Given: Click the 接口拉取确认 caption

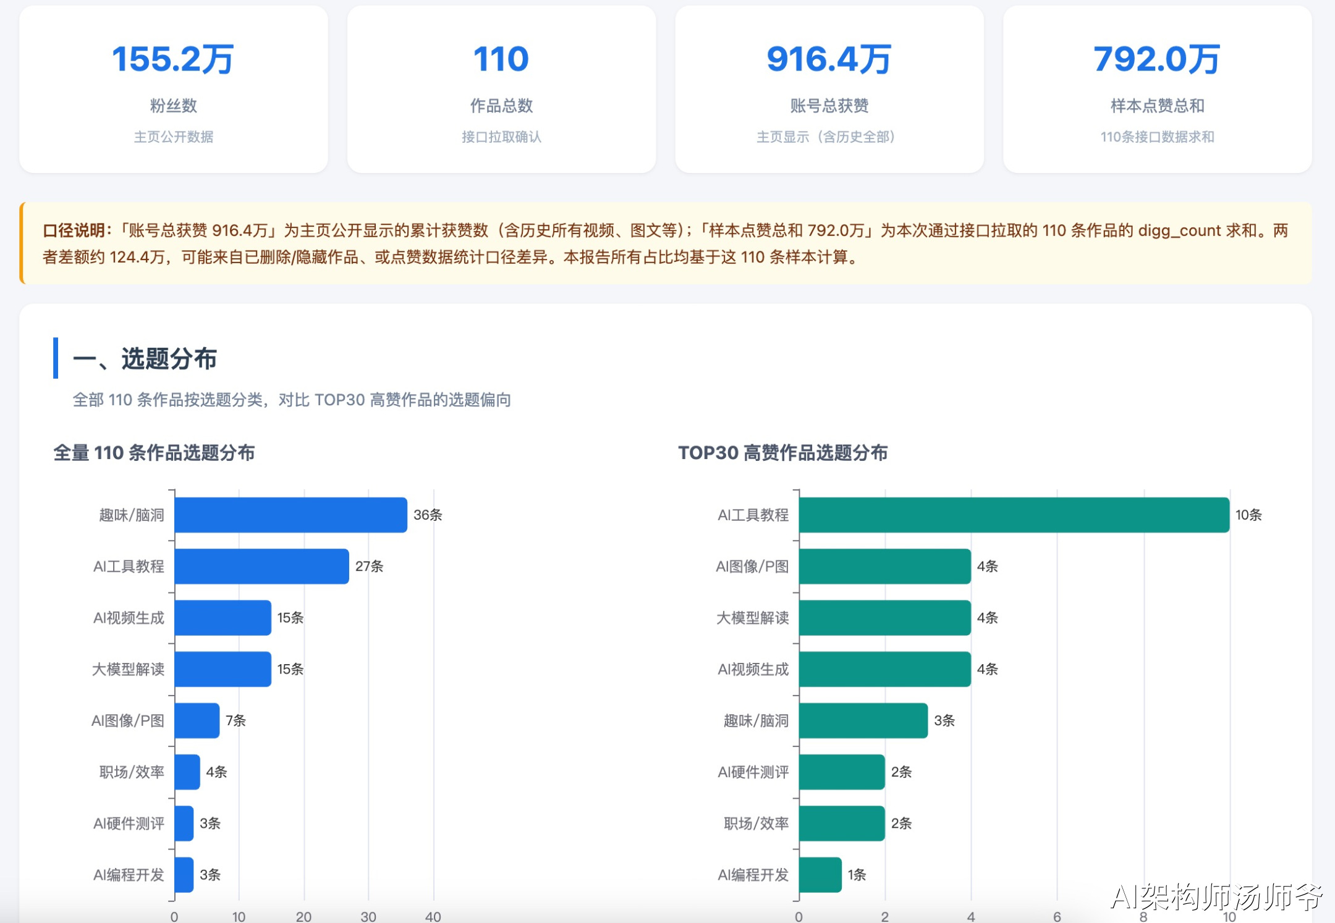Looking at the screenshot, I should pos(501,137).
